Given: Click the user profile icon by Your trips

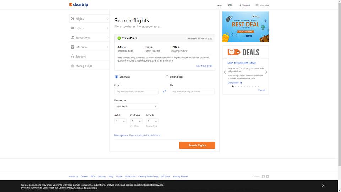Looking at the screenshot, I should click(257, 5).
